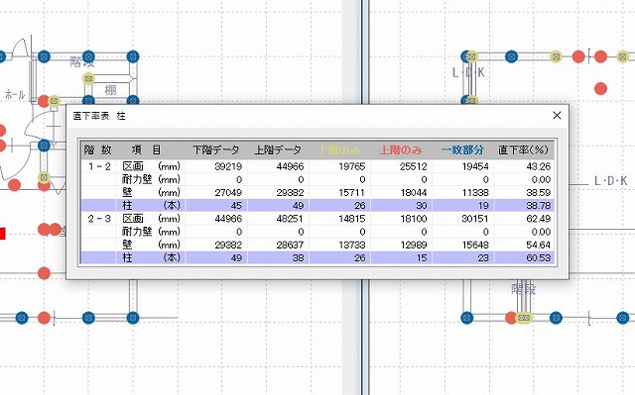Select the red 上階のみ column header
This screenshot has width=635, height=395.
coord(401,150)
